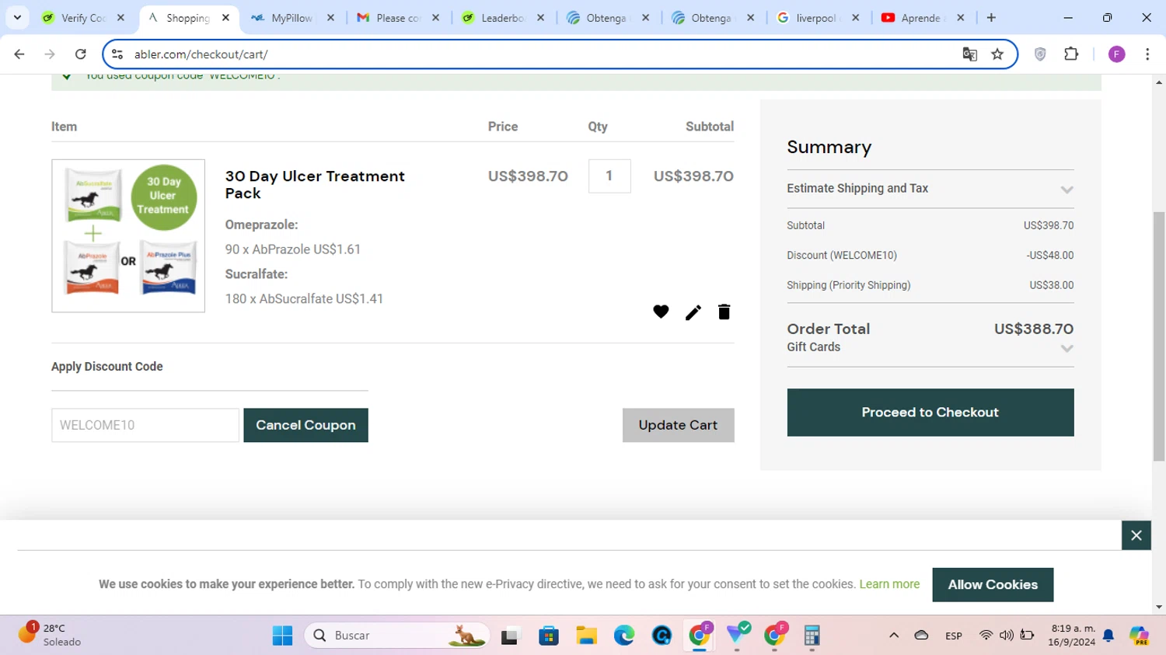This screenshot has width=1166, height=655.
Task: Open the tab search dropdown arrow
Action: (17, 17)
